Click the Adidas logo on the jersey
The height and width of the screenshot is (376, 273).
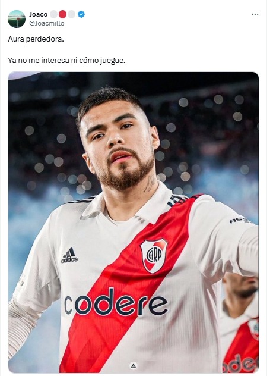(69, 255)
